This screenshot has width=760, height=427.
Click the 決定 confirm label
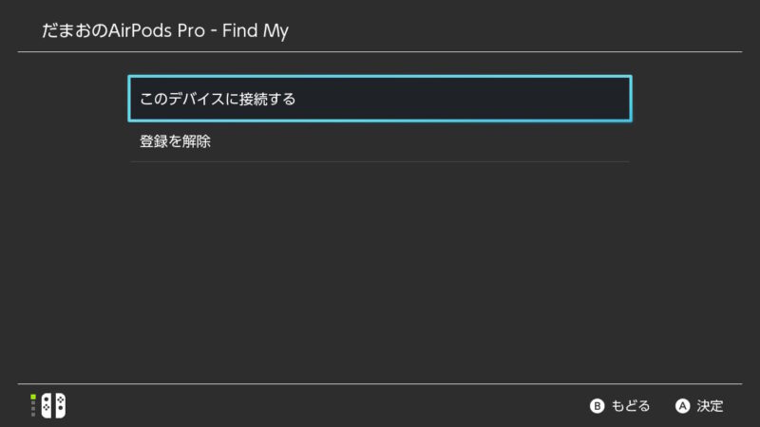(710, 406)
